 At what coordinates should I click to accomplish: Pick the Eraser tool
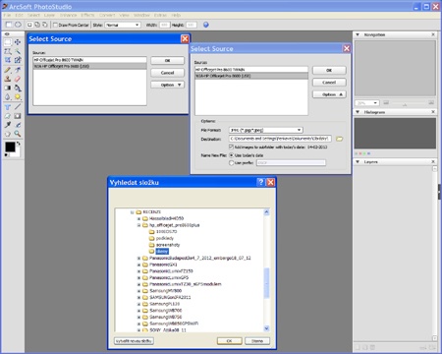click(18, 79)
